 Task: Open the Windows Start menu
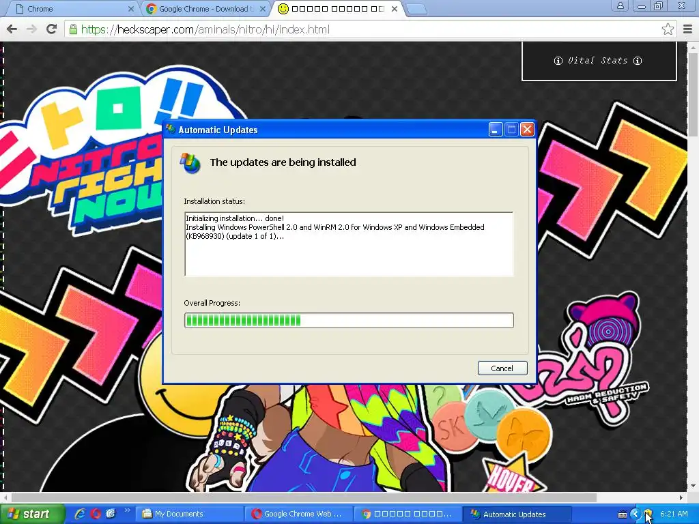pyautogui.click(x=31, y=514)
